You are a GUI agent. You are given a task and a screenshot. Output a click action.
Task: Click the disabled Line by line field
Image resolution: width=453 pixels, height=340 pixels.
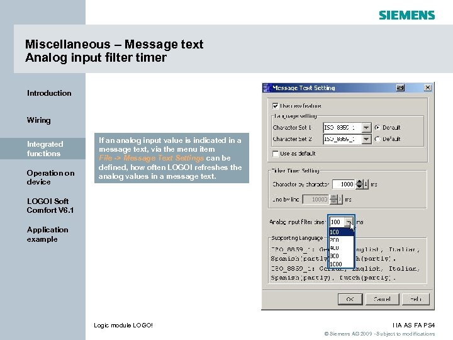point(315,199)
